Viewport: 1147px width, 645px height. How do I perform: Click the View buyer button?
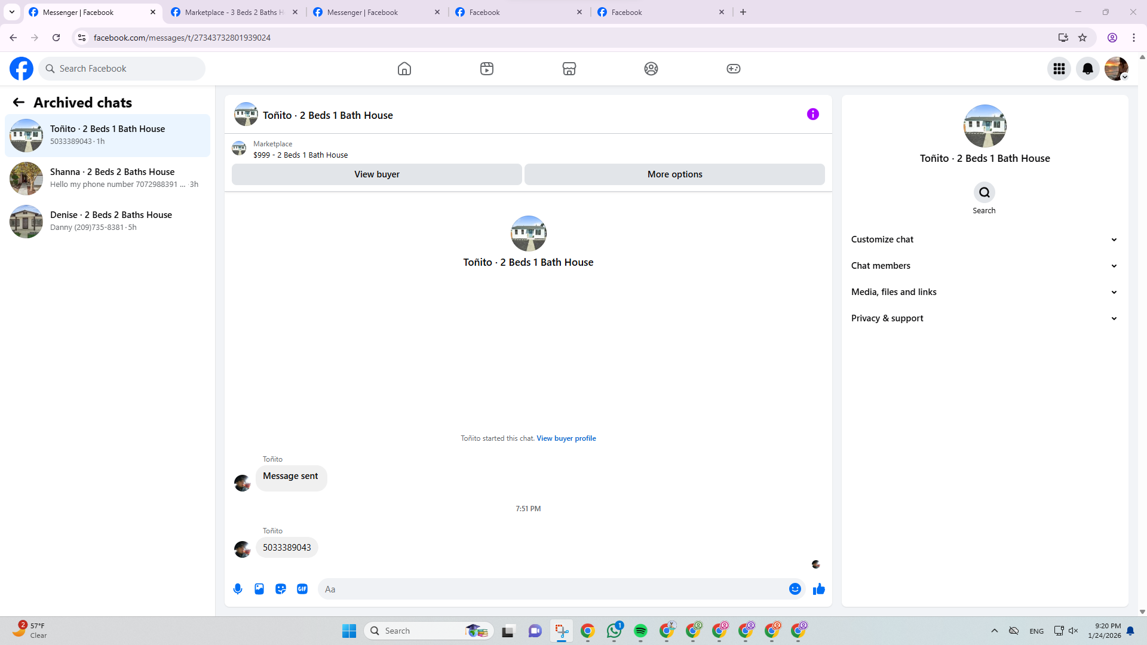pos(376,174)
